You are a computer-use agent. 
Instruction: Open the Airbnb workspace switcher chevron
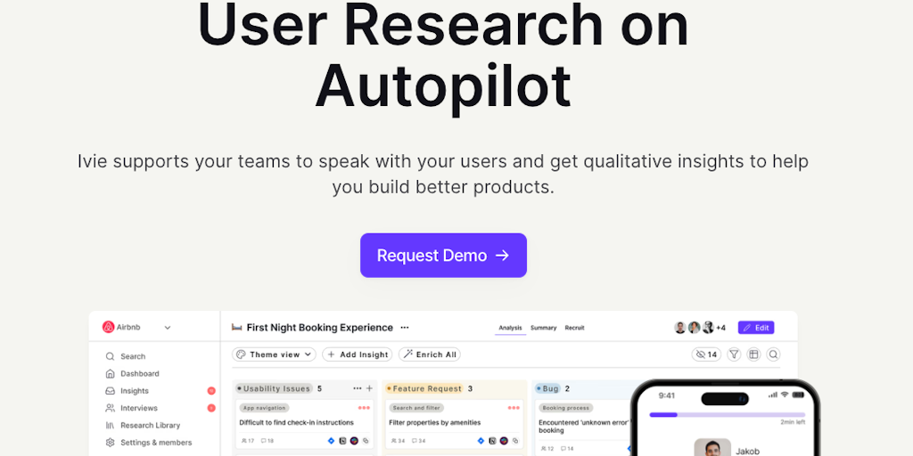coord(168,328)
